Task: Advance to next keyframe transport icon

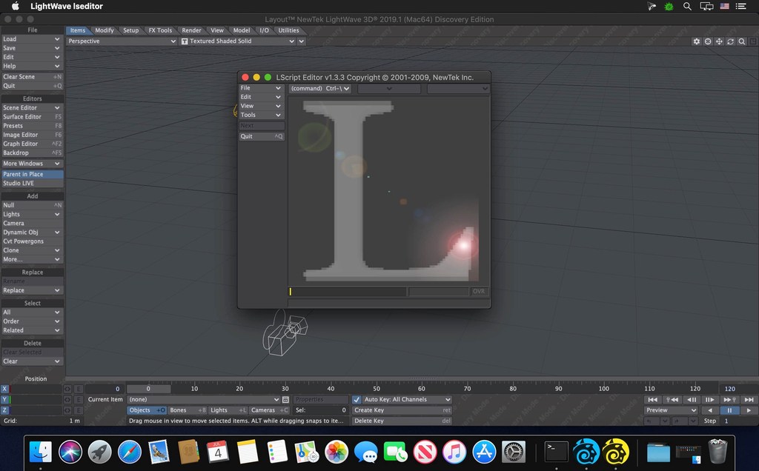Action: pos(729,399)
